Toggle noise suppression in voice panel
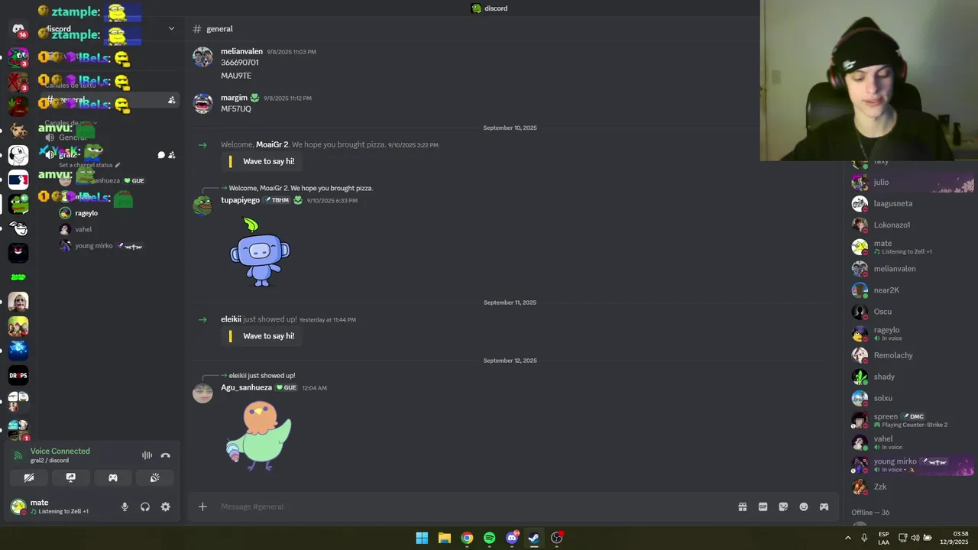 (147, 455)
